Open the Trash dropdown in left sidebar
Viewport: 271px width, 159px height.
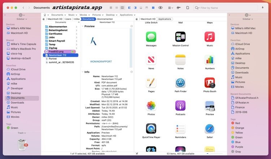point(22,133)
